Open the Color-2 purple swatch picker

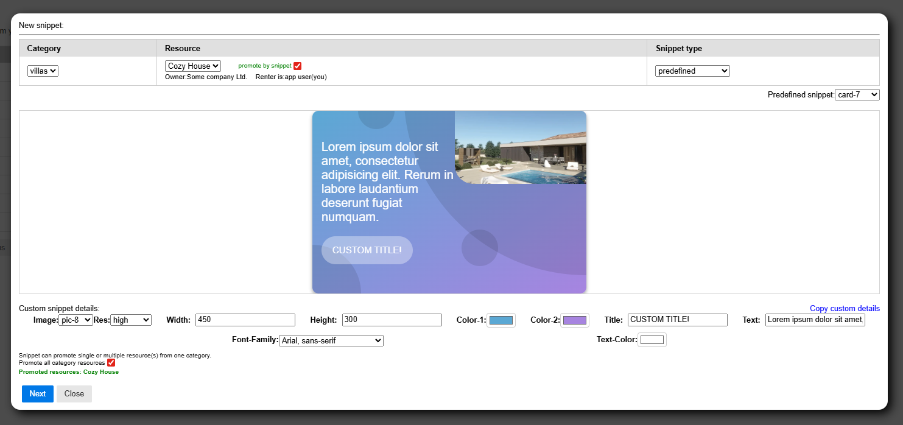pyautogui.click(x=574, y=320)
